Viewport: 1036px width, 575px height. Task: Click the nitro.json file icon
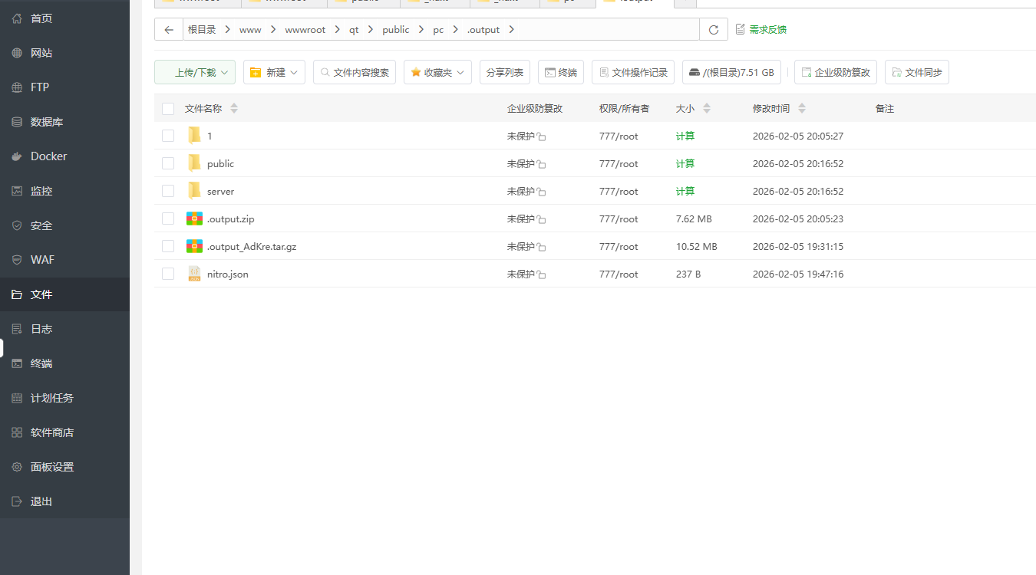tap(194, 274)
